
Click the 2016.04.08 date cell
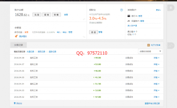(x=19, y=58)
